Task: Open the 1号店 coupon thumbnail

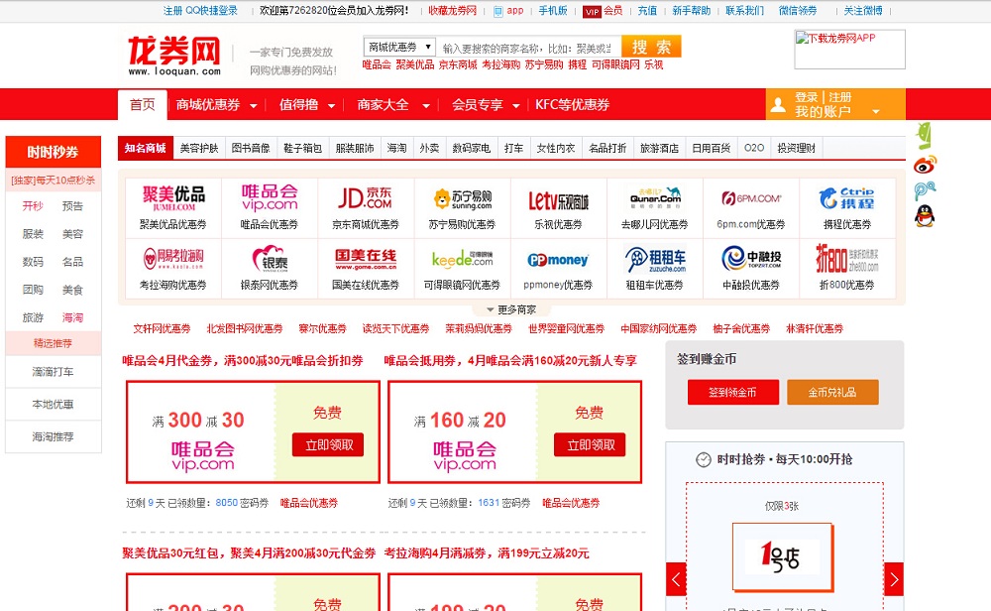Action: [x=783, y=556]
